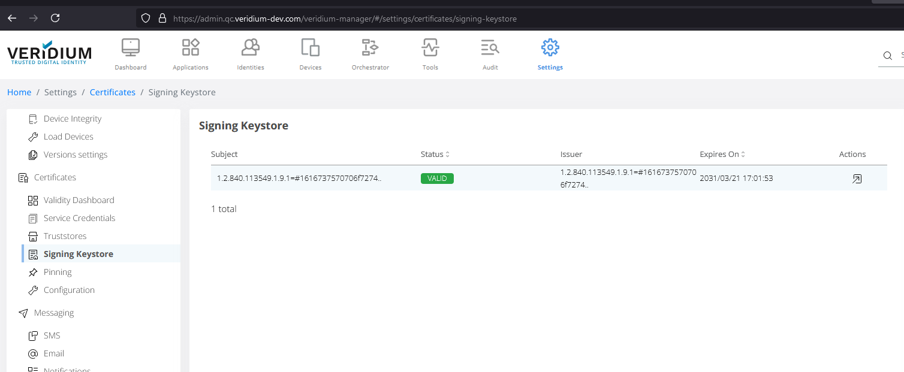The height and width of the screenshot is (372, 904).
Task: Open the Tools activity icon
Action: point(430,47)
